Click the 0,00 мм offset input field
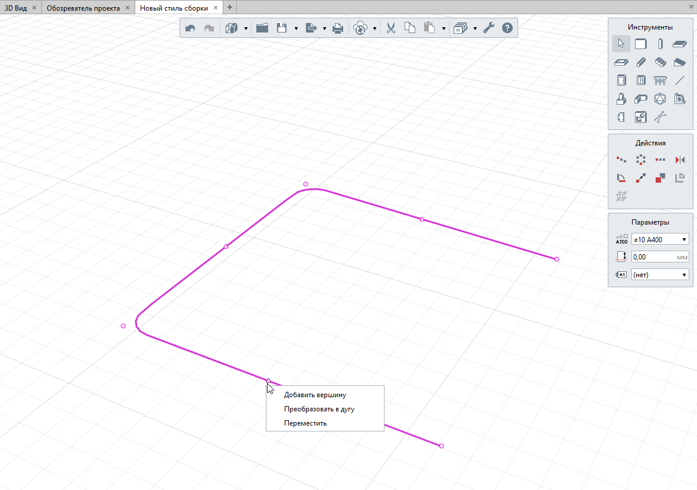The height and width of the screenshot is (490, 697). [653, 257]
